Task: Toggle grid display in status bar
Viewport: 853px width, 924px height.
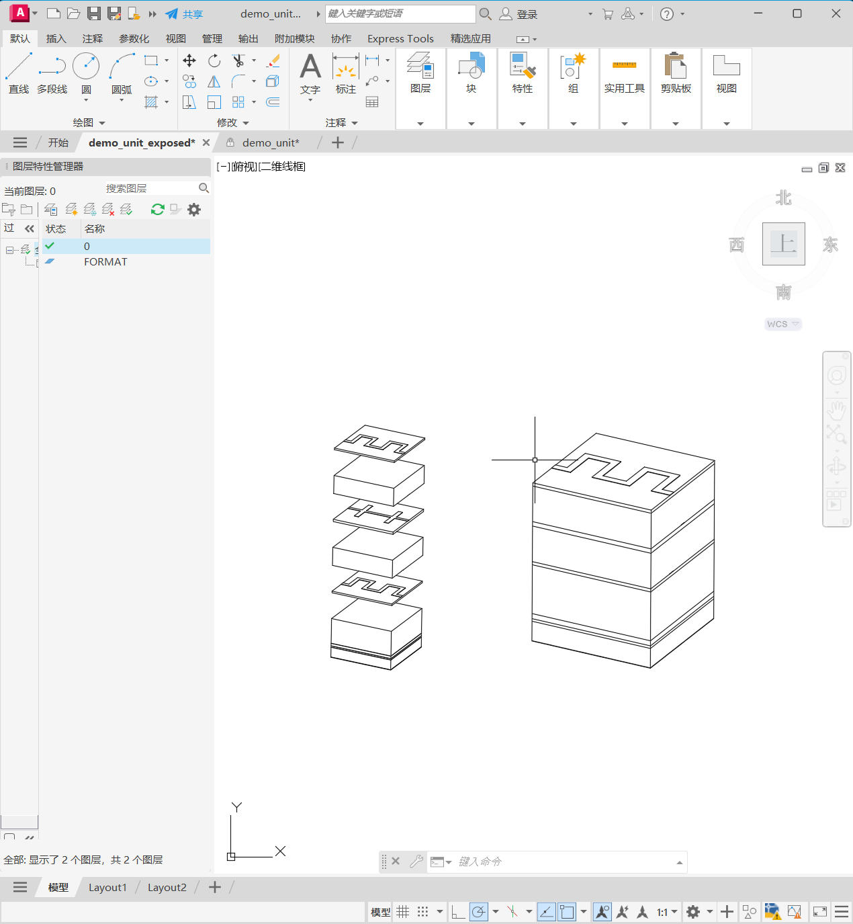Action: [x=403, y=912]
